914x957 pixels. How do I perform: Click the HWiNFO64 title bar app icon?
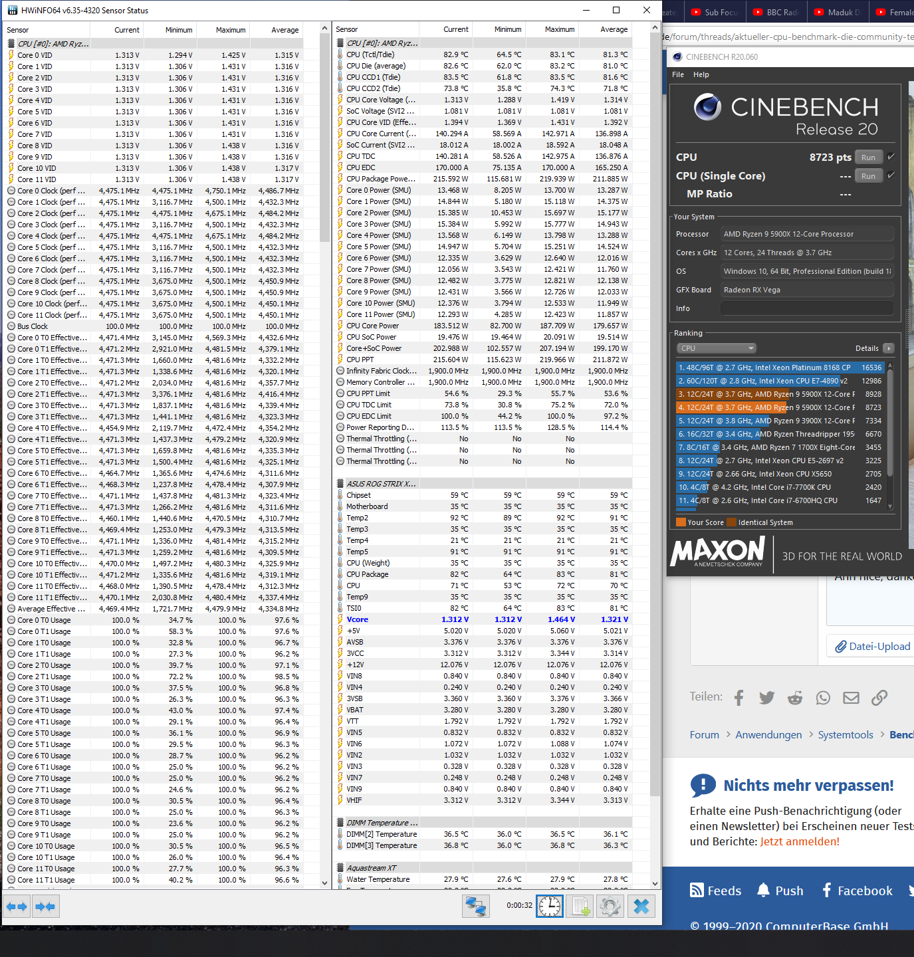tap(13, 10)
